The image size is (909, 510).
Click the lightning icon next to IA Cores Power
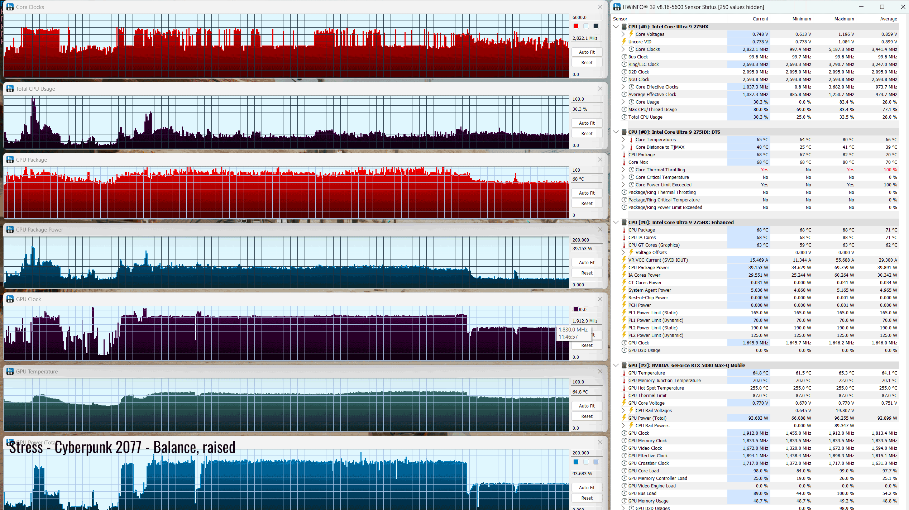[x=624, y=275]
